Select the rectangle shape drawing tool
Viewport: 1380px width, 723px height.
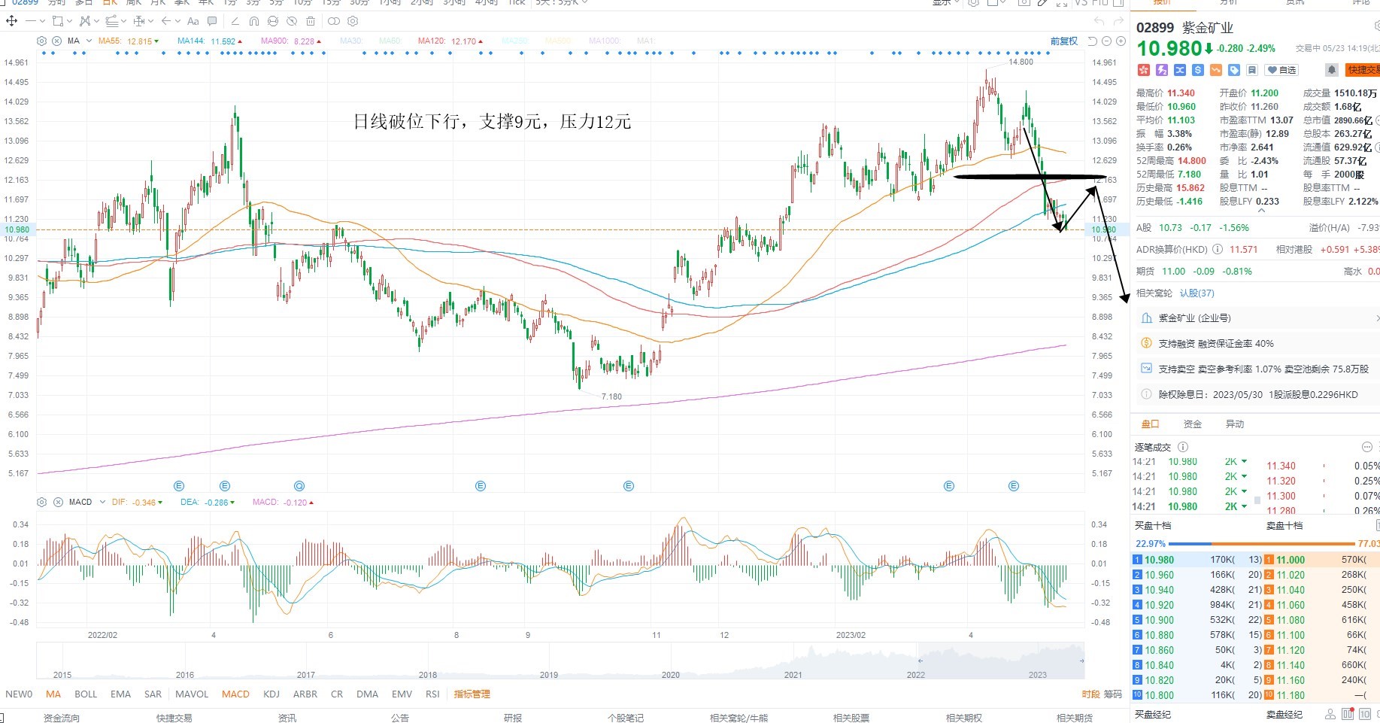58,21
